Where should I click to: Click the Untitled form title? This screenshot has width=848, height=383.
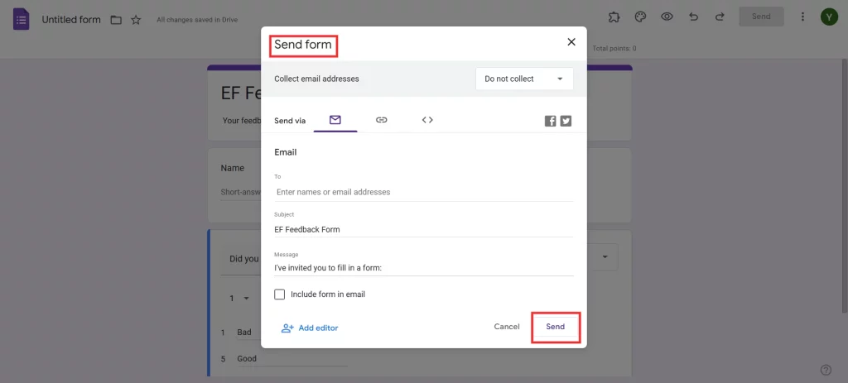click(x=71, y=20)
